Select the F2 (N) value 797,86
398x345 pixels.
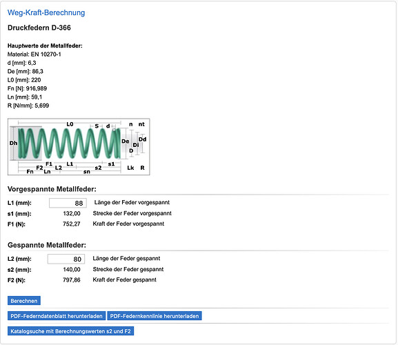pos(72,280)
